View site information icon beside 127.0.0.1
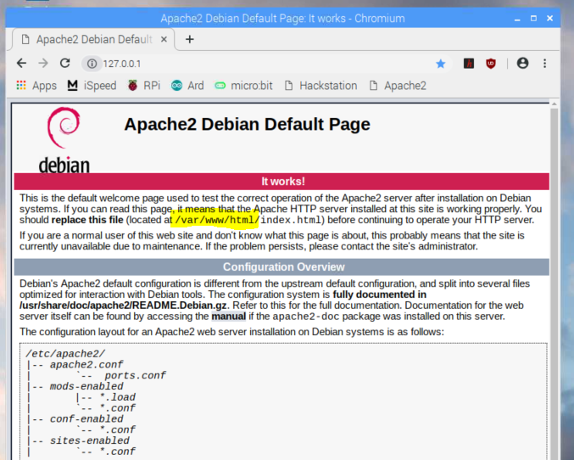This screenshot has width=574, height=460. click(x=92, y=64)
